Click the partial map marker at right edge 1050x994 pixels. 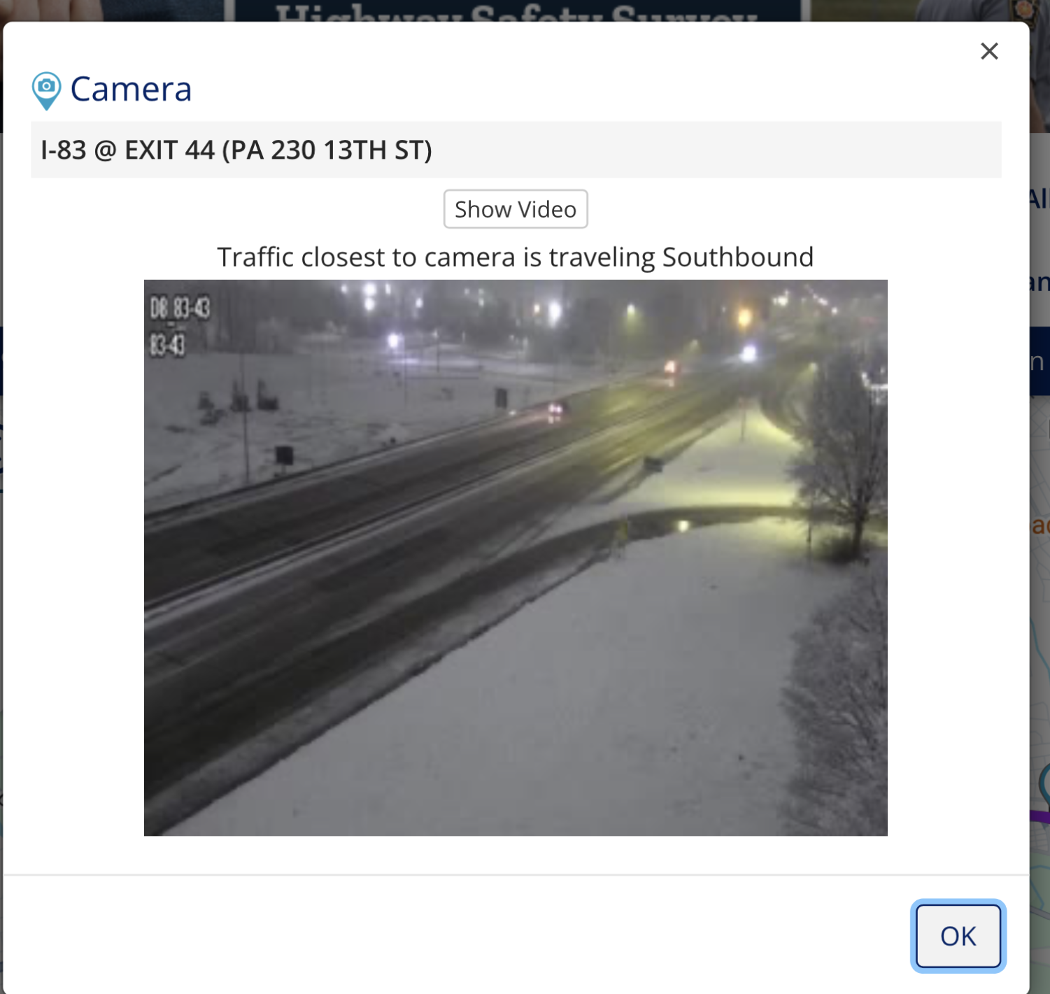tap(1044, 783)
